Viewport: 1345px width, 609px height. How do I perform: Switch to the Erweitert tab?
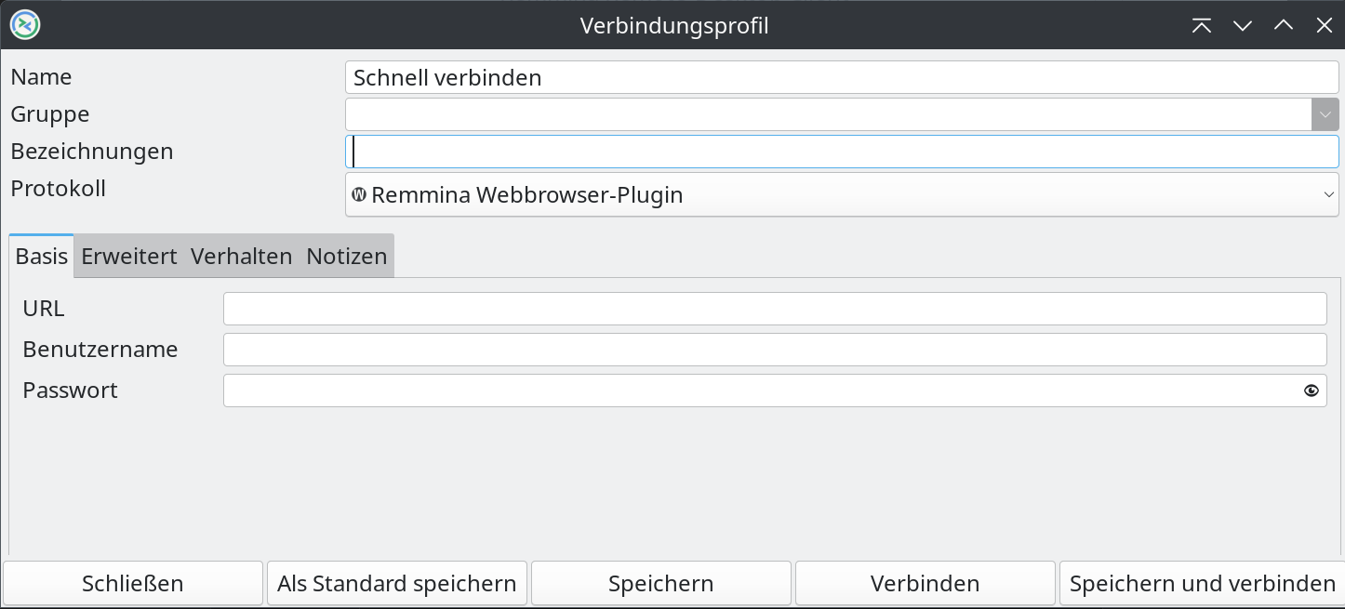[129, 257]
